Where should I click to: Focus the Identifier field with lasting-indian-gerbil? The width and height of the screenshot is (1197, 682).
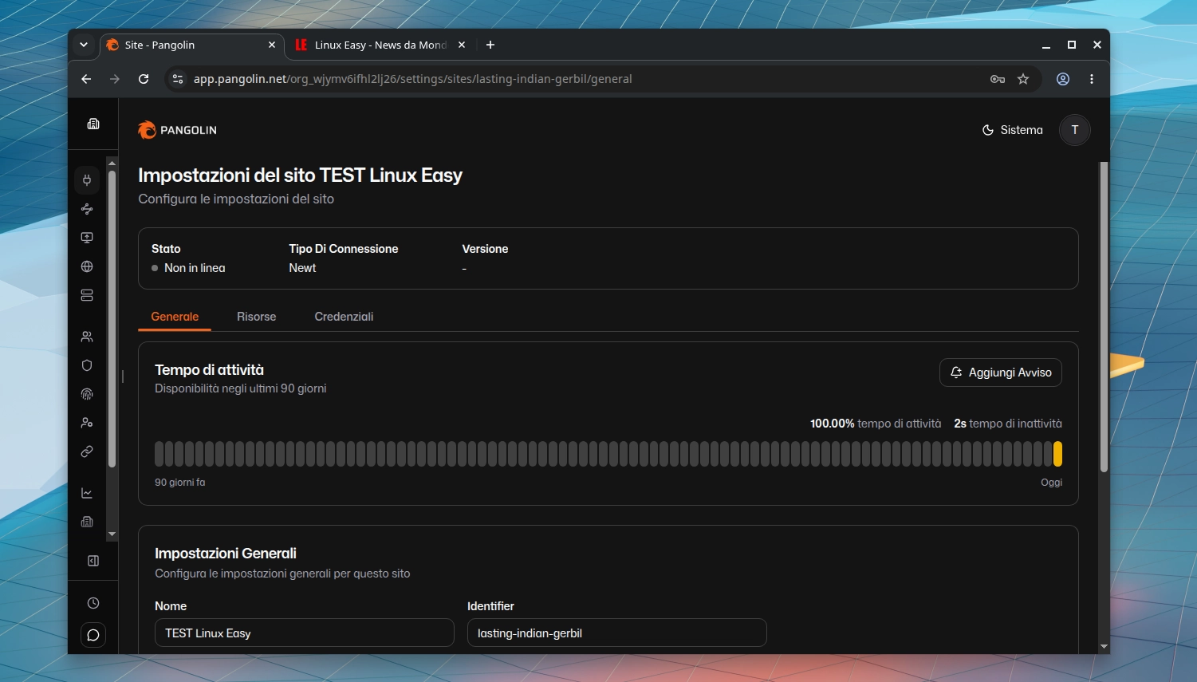(617, 633)
